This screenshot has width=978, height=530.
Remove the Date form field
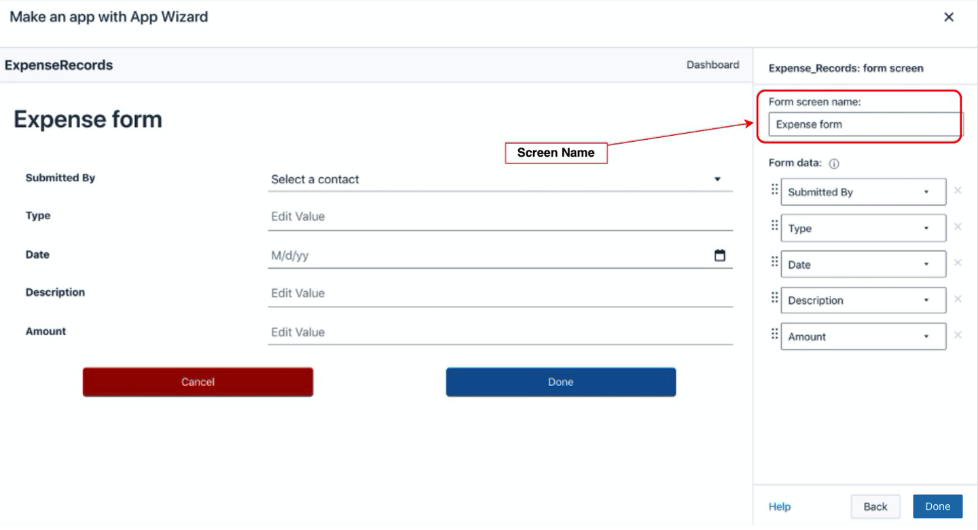(958, 263)
